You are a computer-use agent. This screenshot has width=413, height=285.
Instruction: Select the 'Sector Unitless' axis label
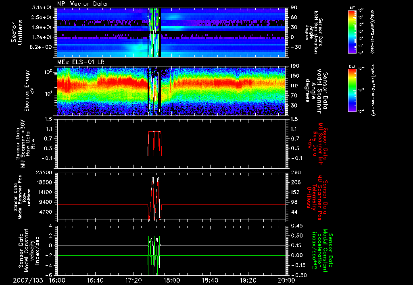coord(17,32)
